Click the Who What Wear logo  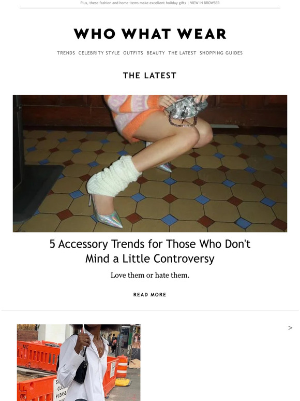pyautogui.click(x=150, y=34)
